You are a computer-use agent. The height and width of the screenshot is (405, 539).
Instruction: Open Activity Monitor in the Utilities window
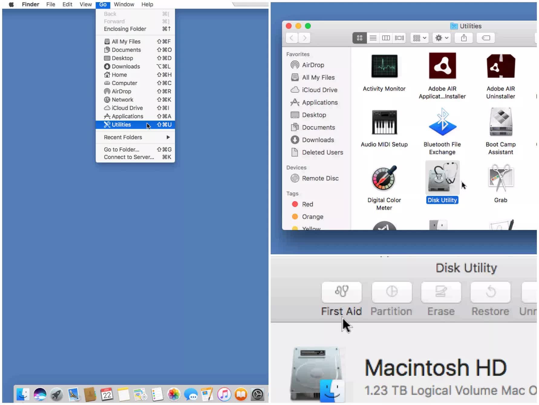point(384,66)
